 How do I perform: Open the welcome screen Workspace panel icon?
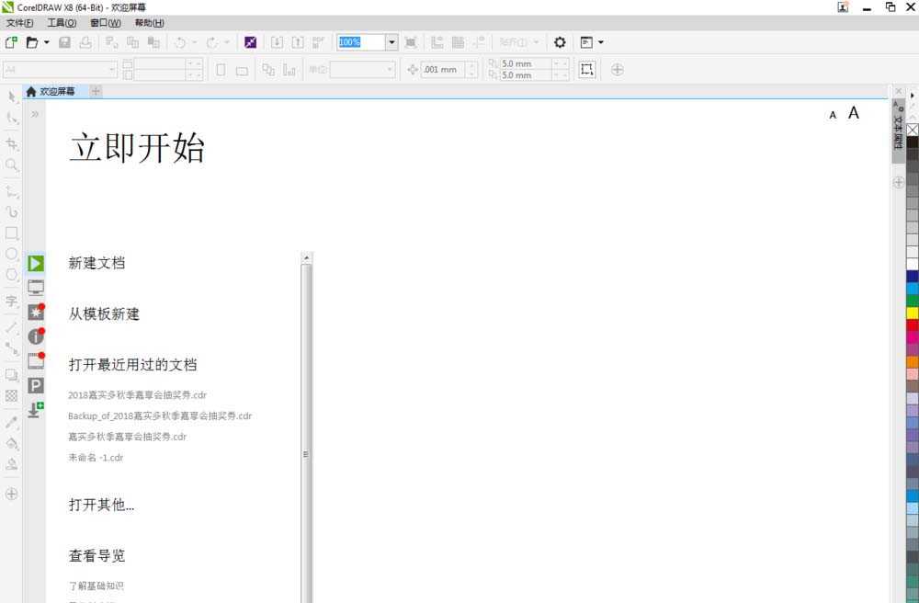35,287
